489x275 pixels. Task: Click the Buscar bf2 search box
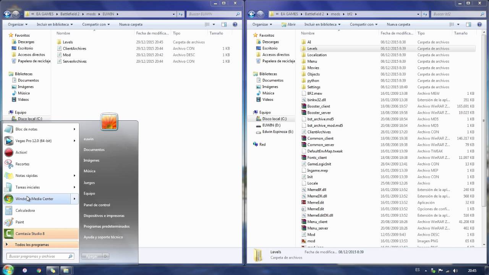point(458,14)
